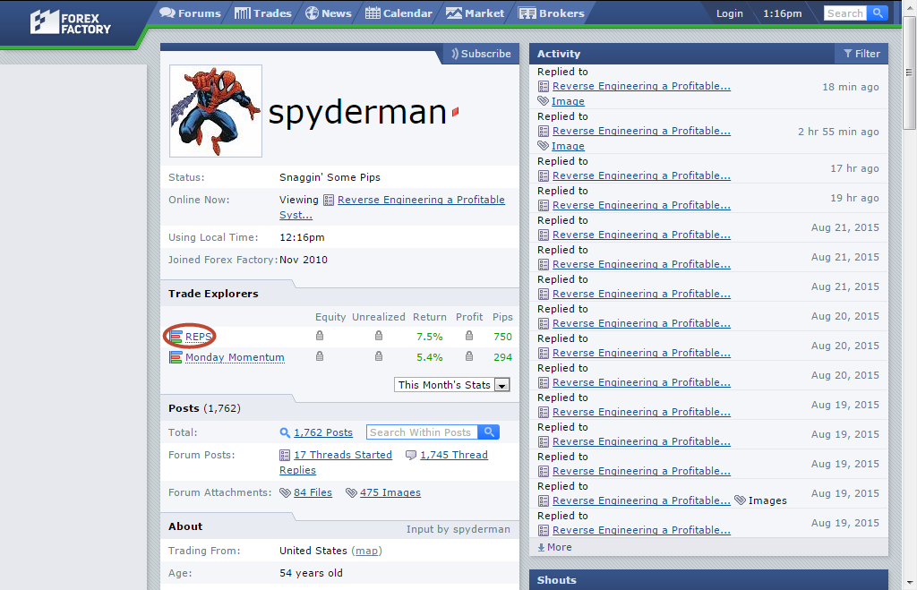
Task: Open the Activity Filter
Action: tap(861, 54)
